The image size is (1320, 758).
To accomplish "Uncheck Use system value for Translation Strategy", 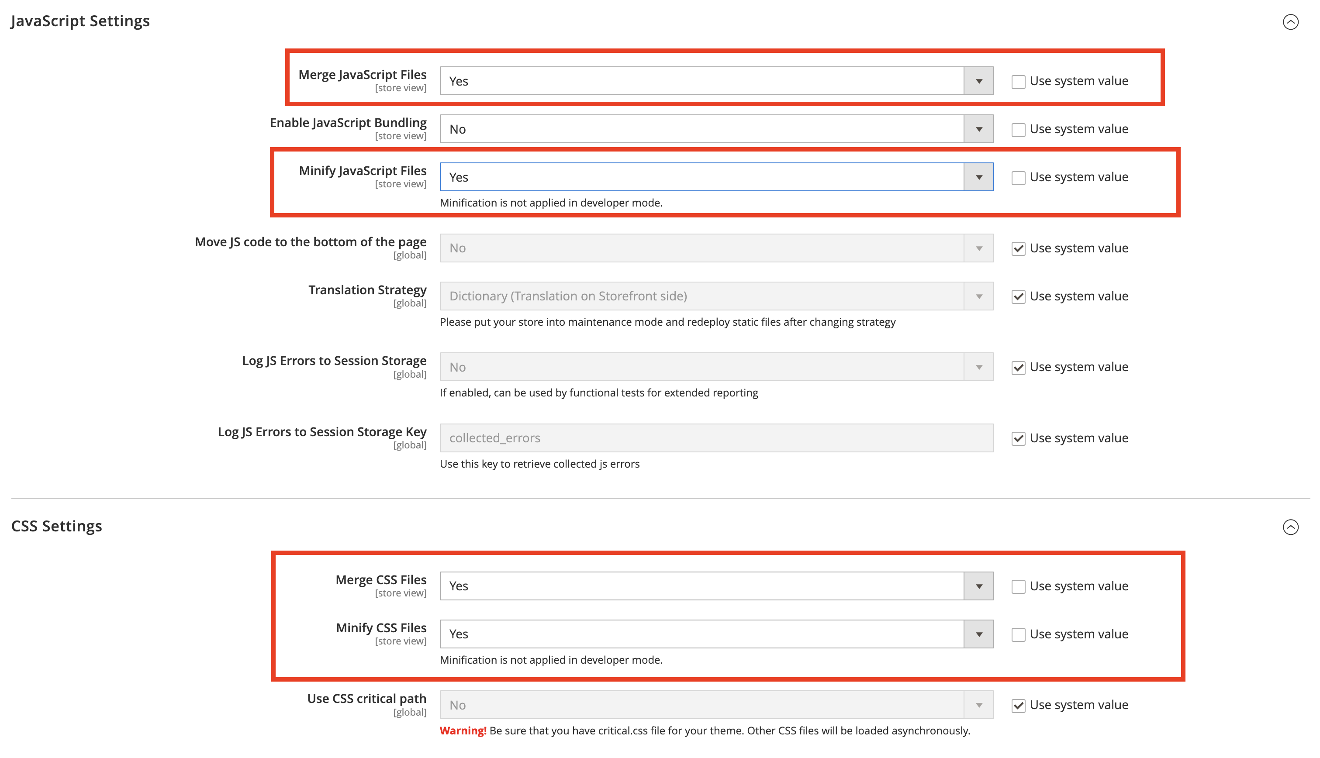I will pyautogui.click(x=1018, y=296).
